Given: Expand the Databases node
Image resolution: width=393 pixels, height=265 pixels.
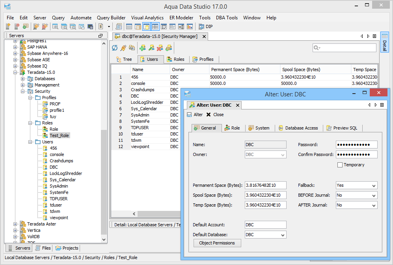Looking at the screenshot, I should click(x=23, y=79).
